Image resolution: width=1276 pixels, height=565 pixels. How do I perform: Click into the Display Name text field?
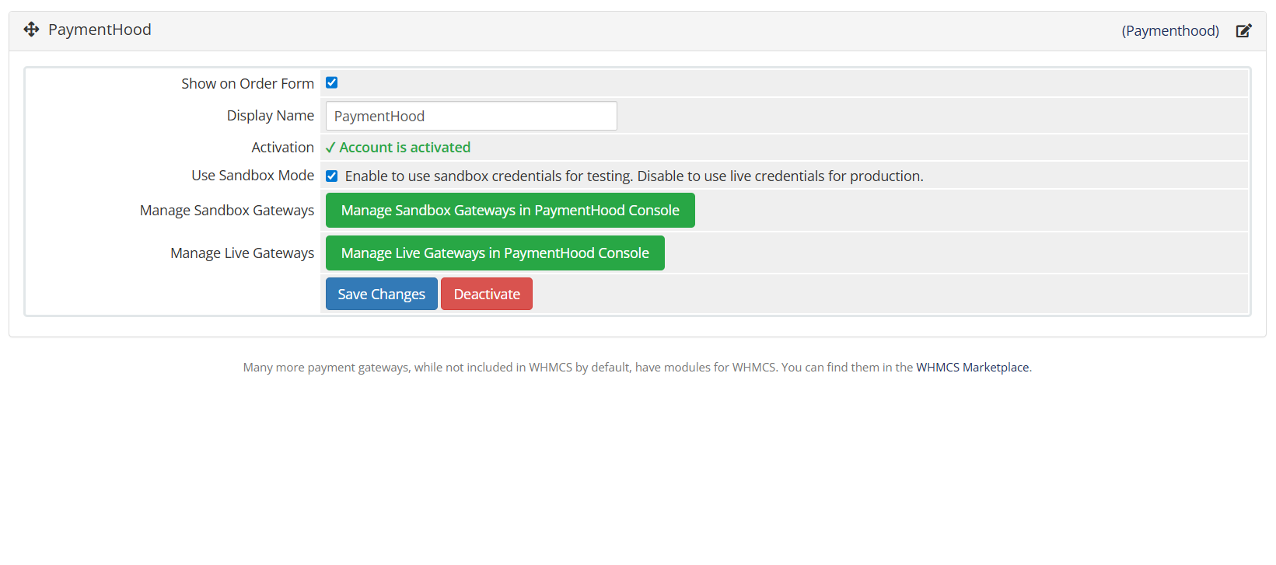coord(470,116)
